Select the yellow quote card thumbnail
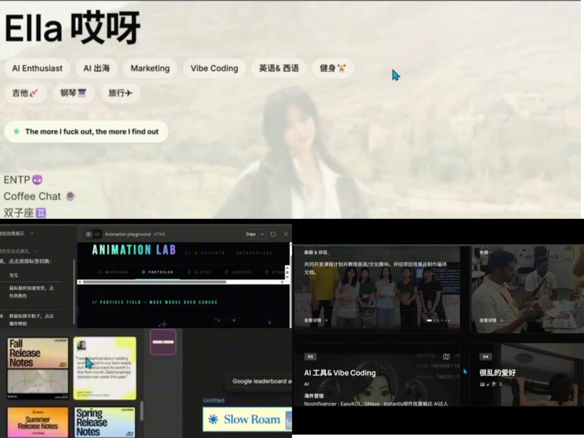This screenshot has width=584, height=438. [x=105, y=368]
